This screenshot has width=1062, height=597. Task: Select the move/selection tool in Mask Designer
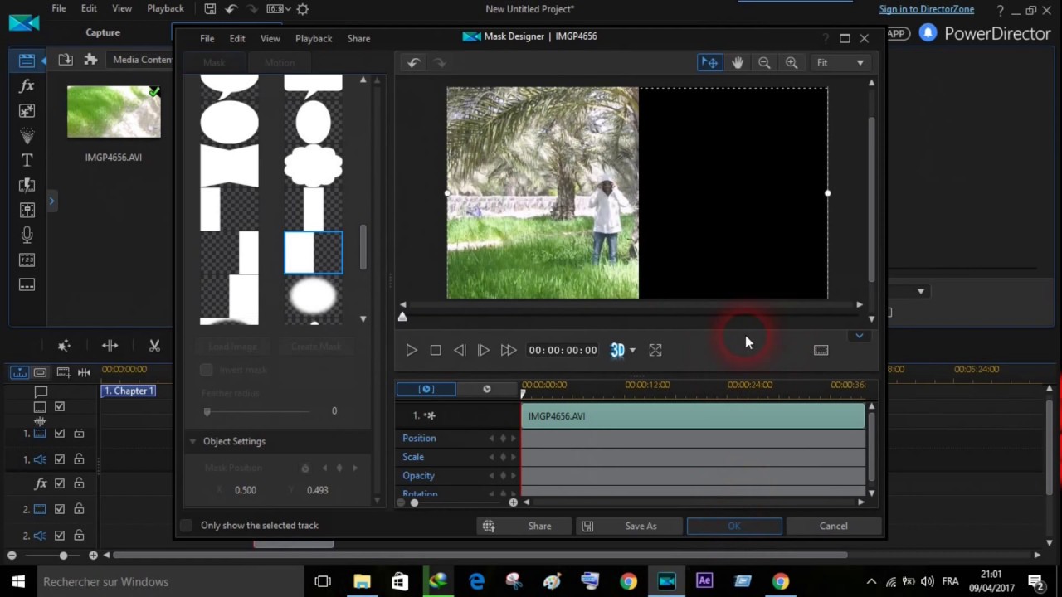click(709, 62)
